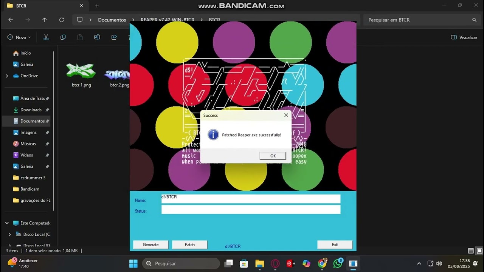The width and height of the screenshot is (484, 272).
Task: Select first Galeria sidebar item under Início
Action: click(x=26, y=64)
